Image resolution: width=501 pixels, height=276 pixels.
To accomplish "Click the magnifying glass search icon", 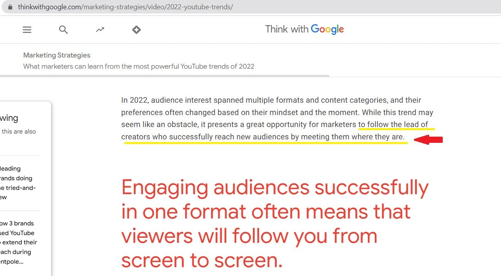I will pos(63,29).
